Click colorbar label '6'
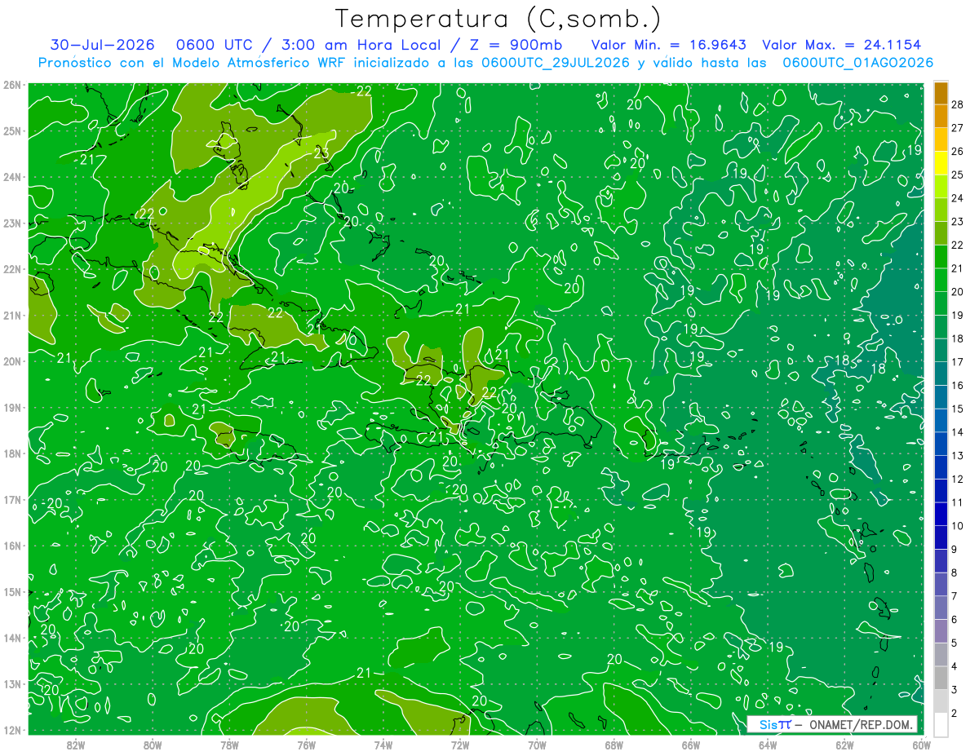979x756 pixels. tap(954, 620)
